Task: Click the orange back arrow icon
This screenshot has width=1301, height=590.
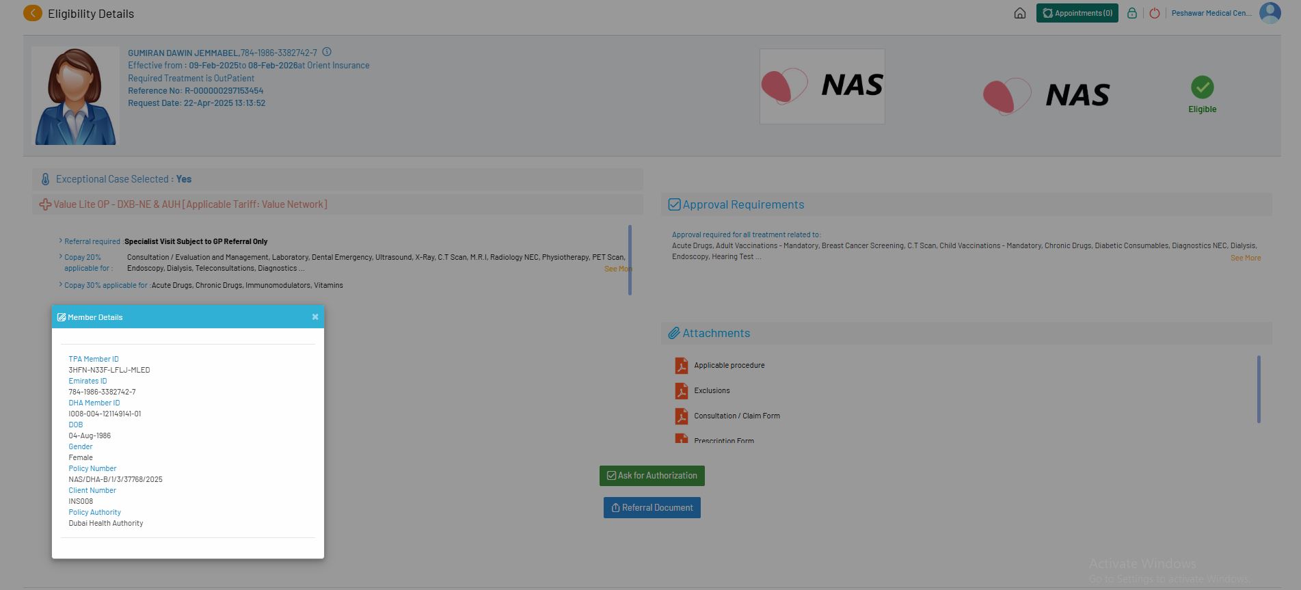Action: click(32, 13)
